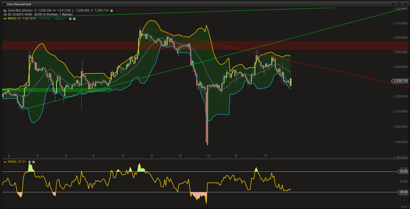The width and height of the screenshot is (410, 209).
Task: Open the Gold data series settings gear
Action: pos(112,11)
